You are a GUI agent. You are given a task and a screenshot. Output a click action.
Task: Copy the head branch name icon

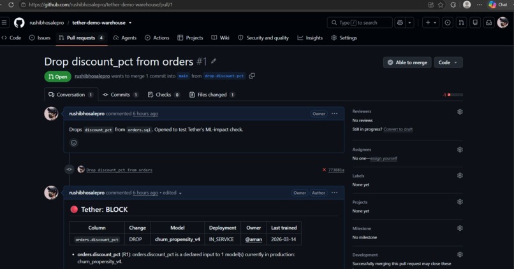252,76
